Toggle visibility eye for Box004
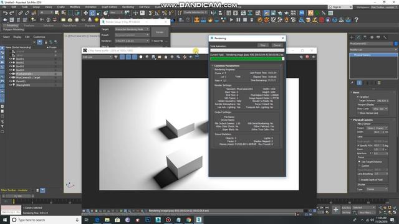399x224 pixels. 11,70
